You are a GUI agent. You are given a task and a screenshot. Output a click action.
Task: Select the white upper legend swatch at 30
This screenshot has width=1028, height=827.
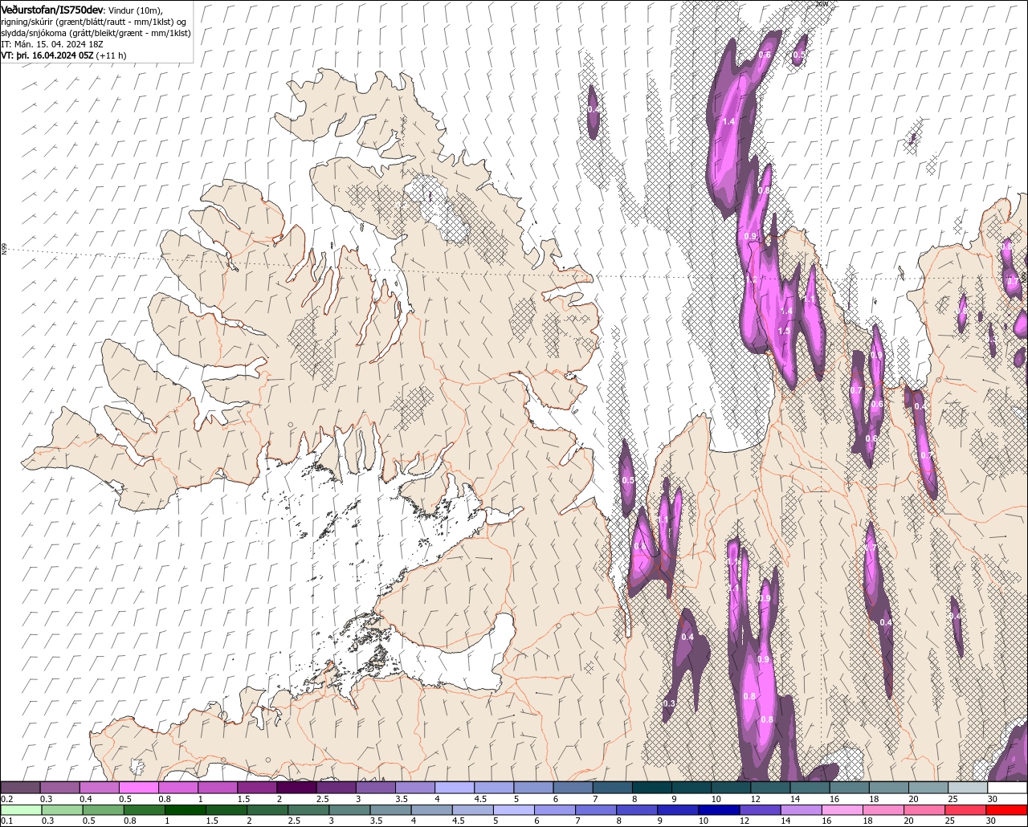pyautogui.click(x=1008, y=788)
